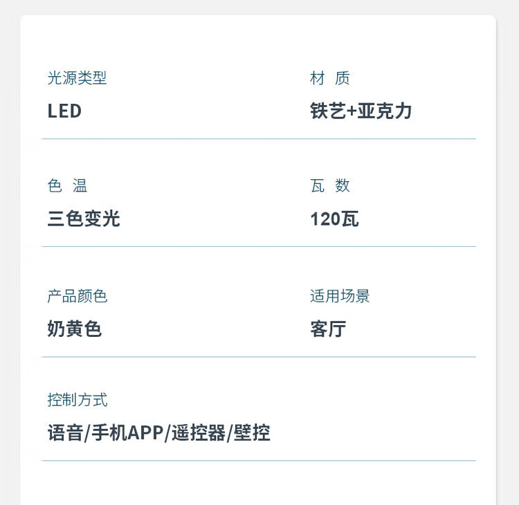Click the 控制方式 label
Viewport: 519px width, 505px height.
pyautogui.click(x=77, y=400)
